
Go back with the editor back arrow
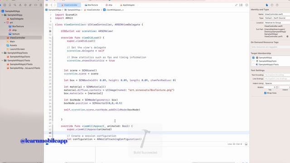tap(51, 5)
